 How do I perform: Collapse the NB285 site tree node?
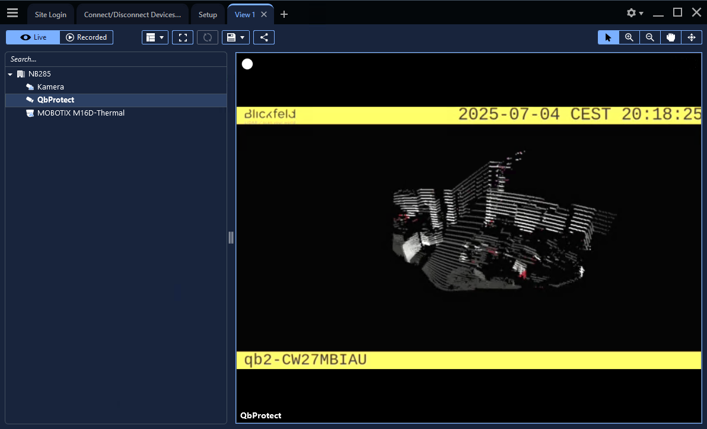point(10,74)
